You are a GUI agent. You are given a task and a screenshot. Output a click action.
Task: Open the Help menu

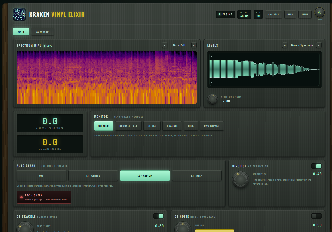coord(290,14)
